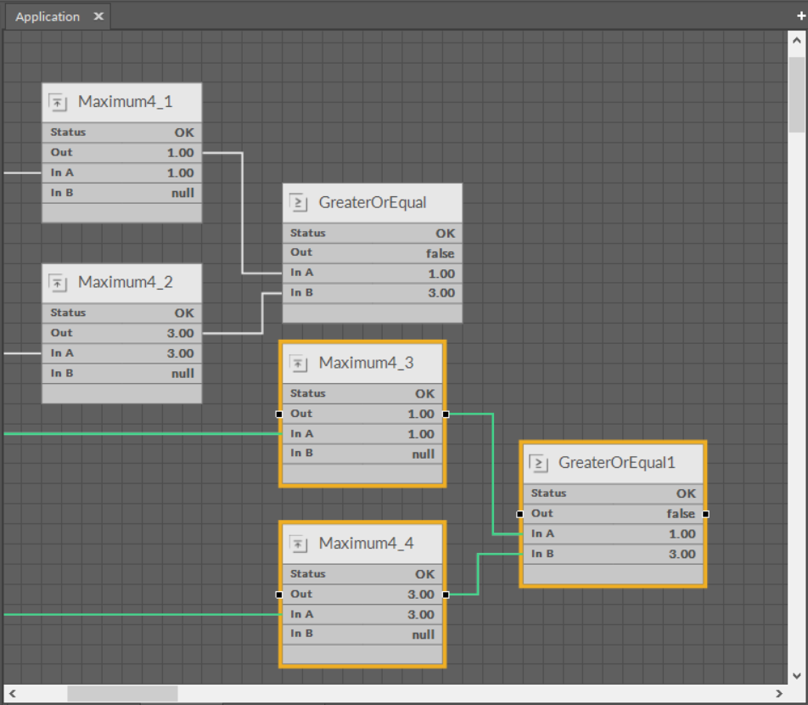Add a new tab with plus icon

click(800, 16)
